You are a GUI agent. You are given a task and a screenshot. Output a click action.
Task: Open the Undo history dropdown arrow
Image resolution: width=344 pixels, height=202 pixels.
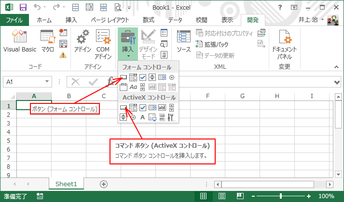[x=45, y=7]
